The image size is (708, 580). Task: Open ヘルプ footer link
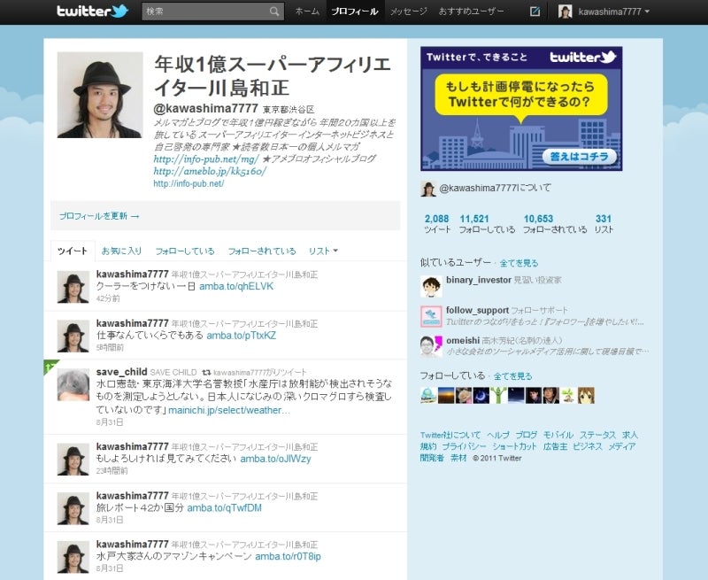498,435
